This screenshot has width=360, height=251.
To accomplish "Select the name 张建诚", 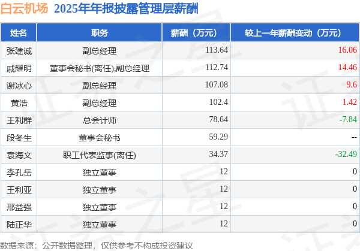I will [x=19, y=51].
